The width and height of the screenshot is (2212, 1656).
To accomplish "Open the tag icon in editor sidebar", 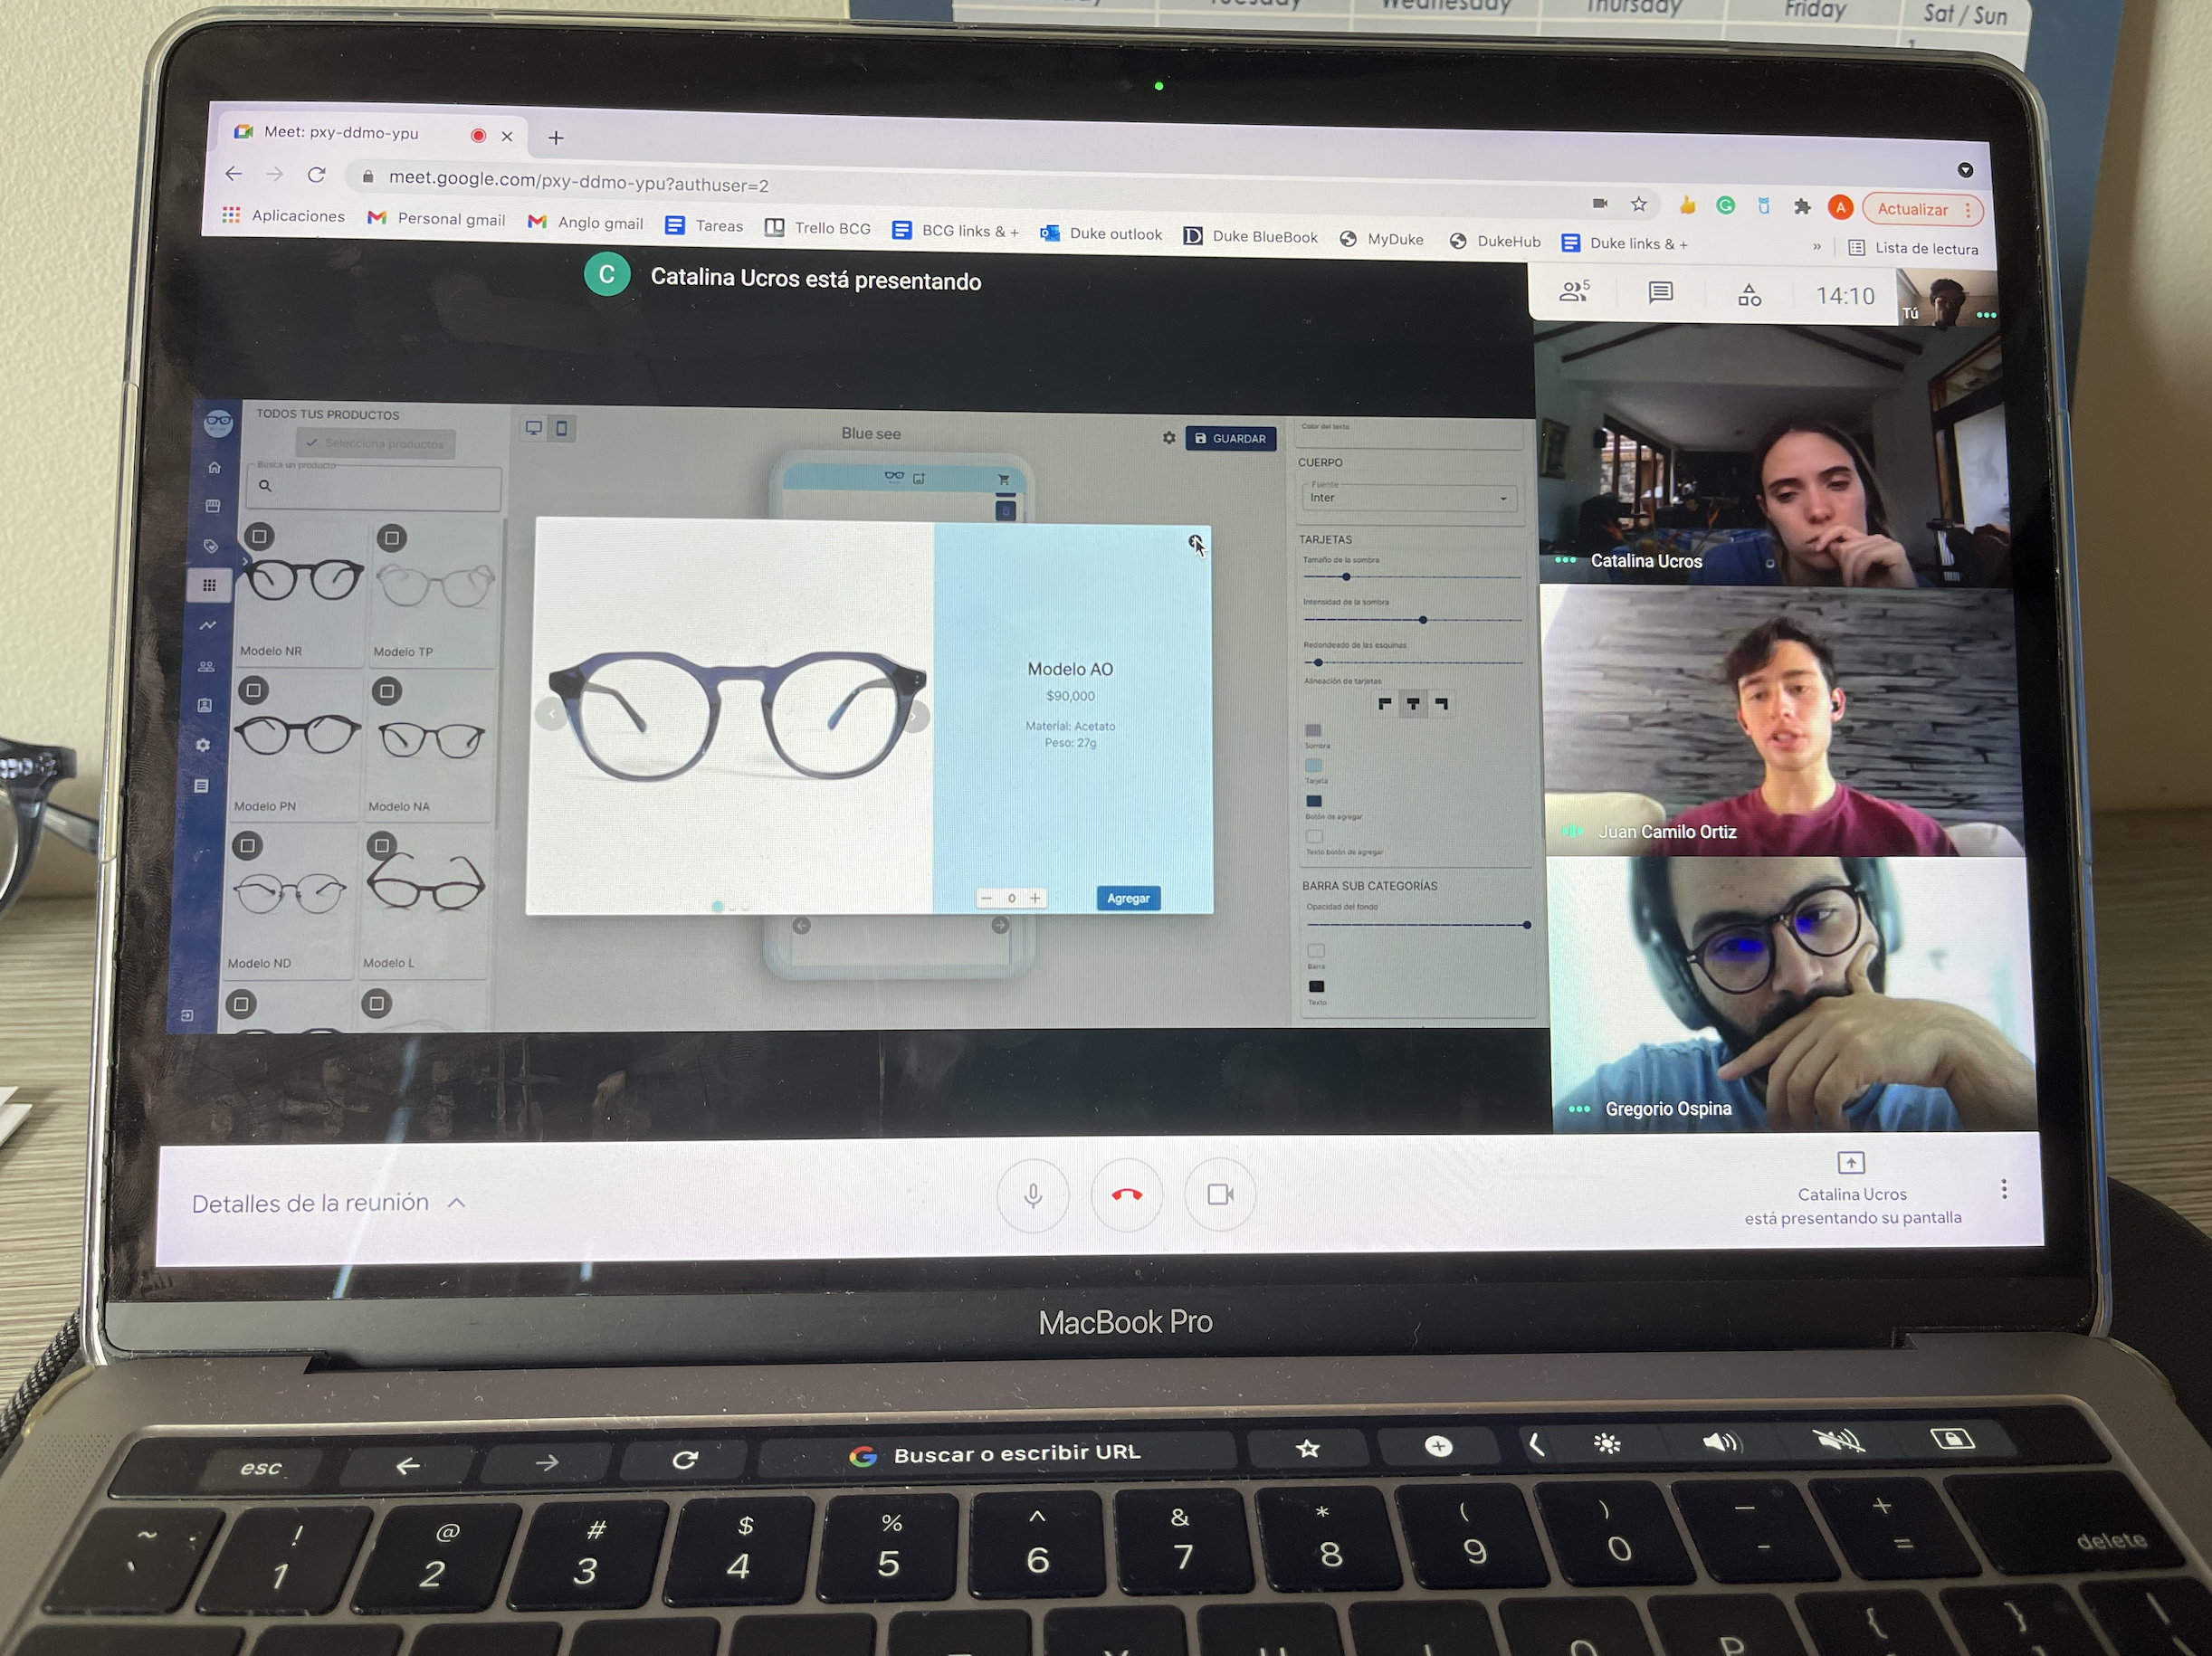I will 210,546.
